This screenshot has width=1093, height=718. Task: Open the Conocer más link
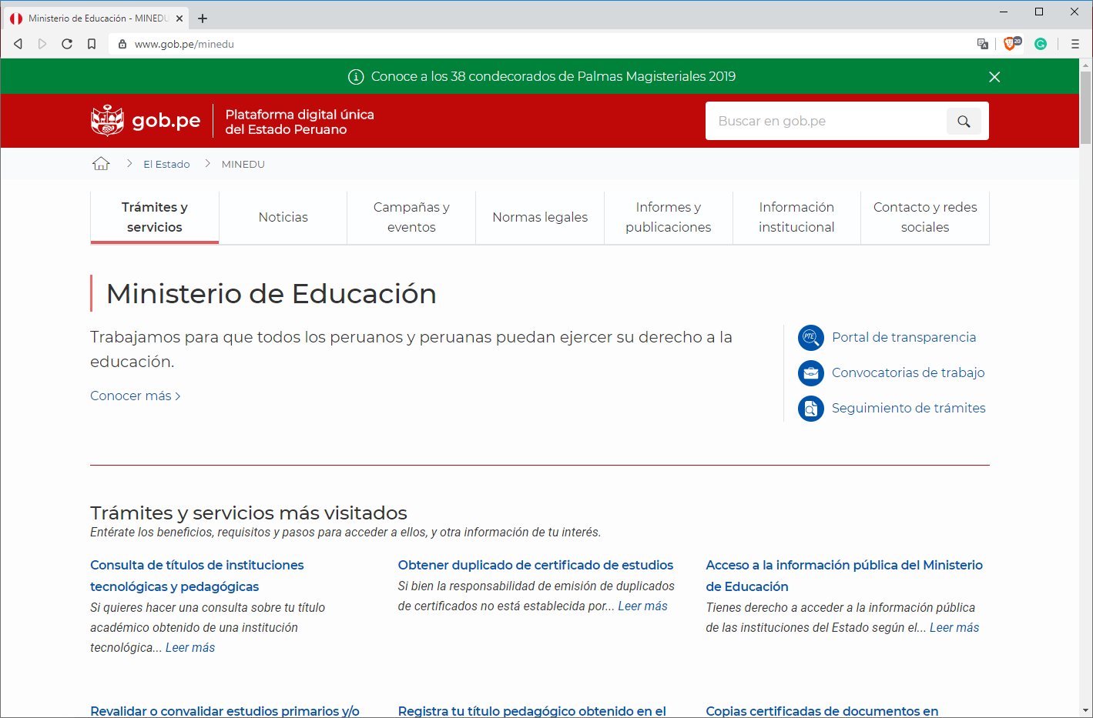tap(136, 396)
